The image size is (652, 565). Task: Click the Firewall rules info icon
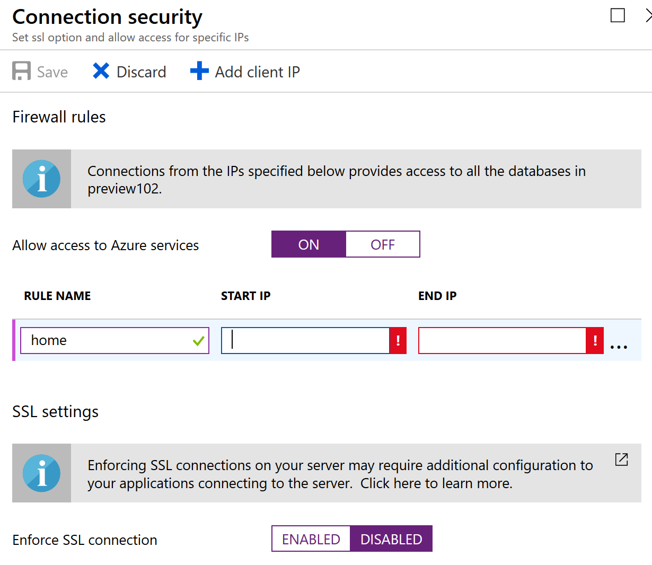(41, 179)
